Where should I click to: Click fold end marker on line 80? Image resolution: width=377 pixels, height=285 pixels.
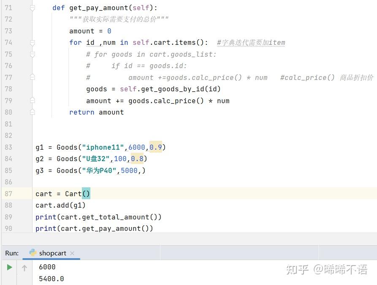click(33, 112)
